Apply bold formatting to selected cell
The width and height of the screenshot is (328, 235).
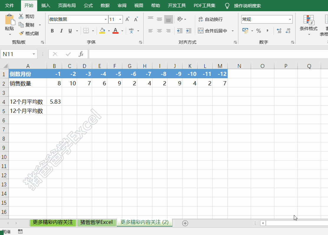(52, 30)
